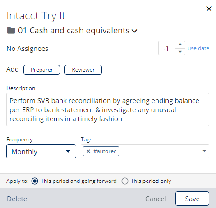Save the task changes

pyautogui.click(x=192, y=199)
